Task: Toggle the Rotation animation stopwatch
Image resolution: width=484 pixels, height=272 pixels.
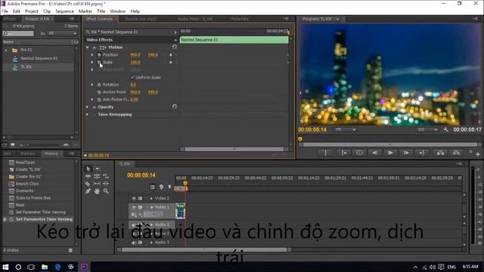Action: pyautogui.click(x=99, y=85)
